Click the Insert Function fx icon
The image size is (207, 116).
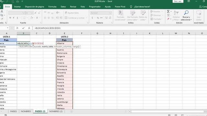29,28
